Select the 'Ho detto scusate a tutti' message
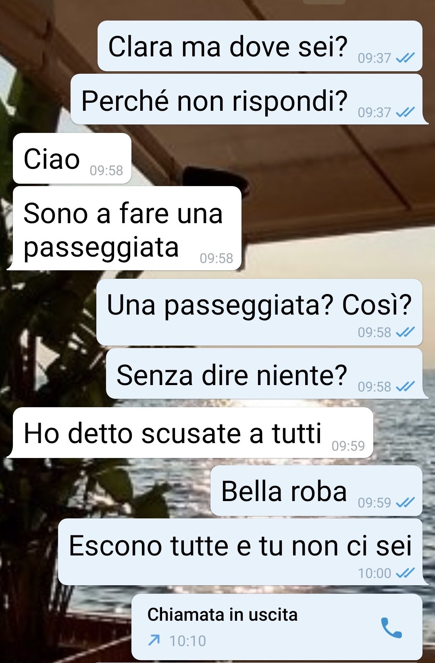 coord(190,433)
